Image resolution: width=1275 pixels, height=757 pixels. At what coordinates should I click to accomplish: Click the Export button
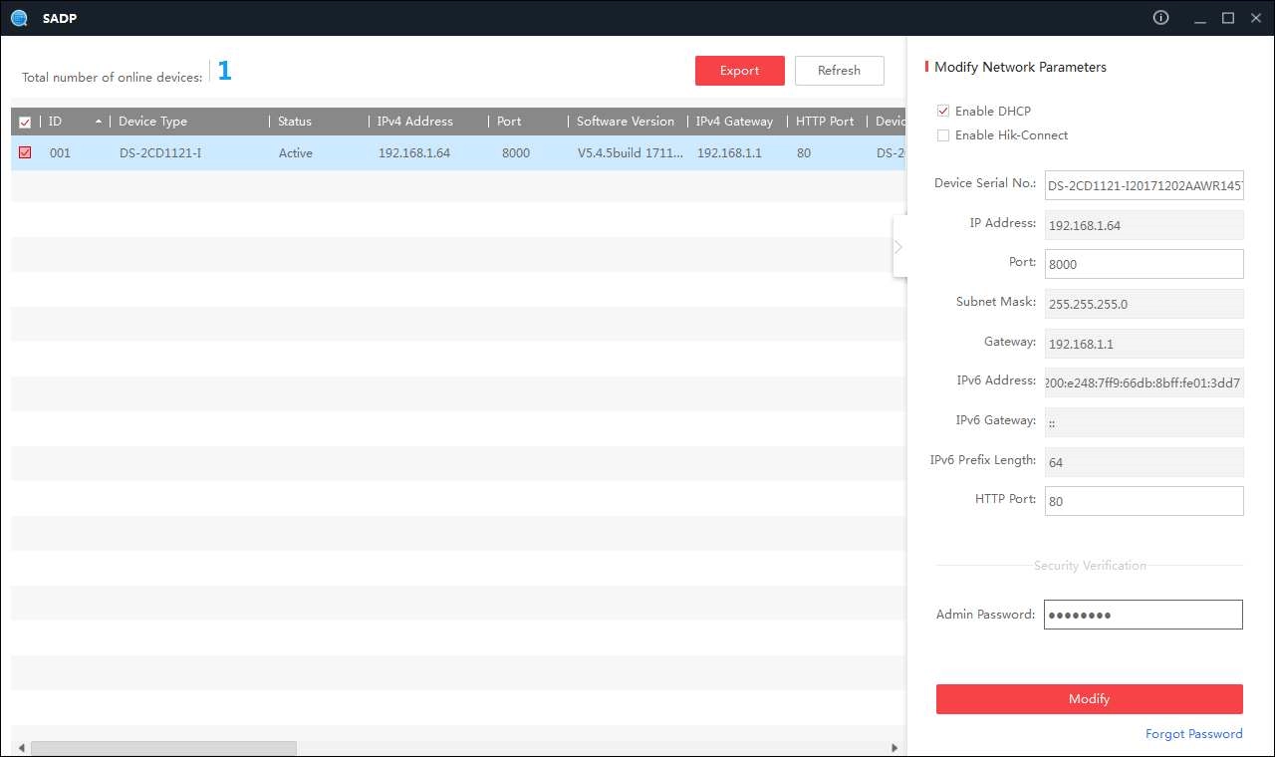(x=739, y=71)
